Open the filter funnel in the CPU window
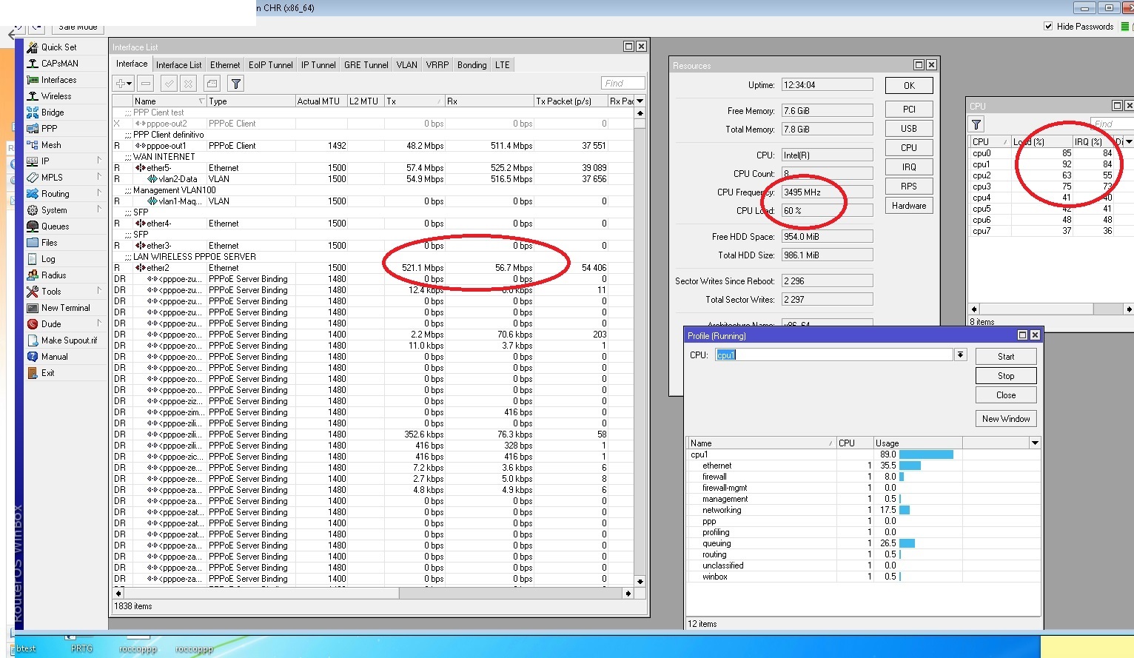Viewport: 1134px width, 658px height. click(x=976, y=124)
